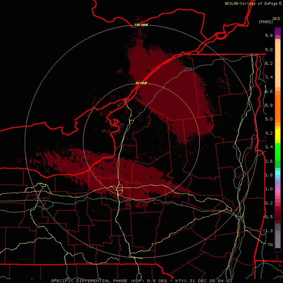The height and width of the screenshot is (283, 283).
Task: Click the yellow segment of the color bar
Action: (278, 135)
